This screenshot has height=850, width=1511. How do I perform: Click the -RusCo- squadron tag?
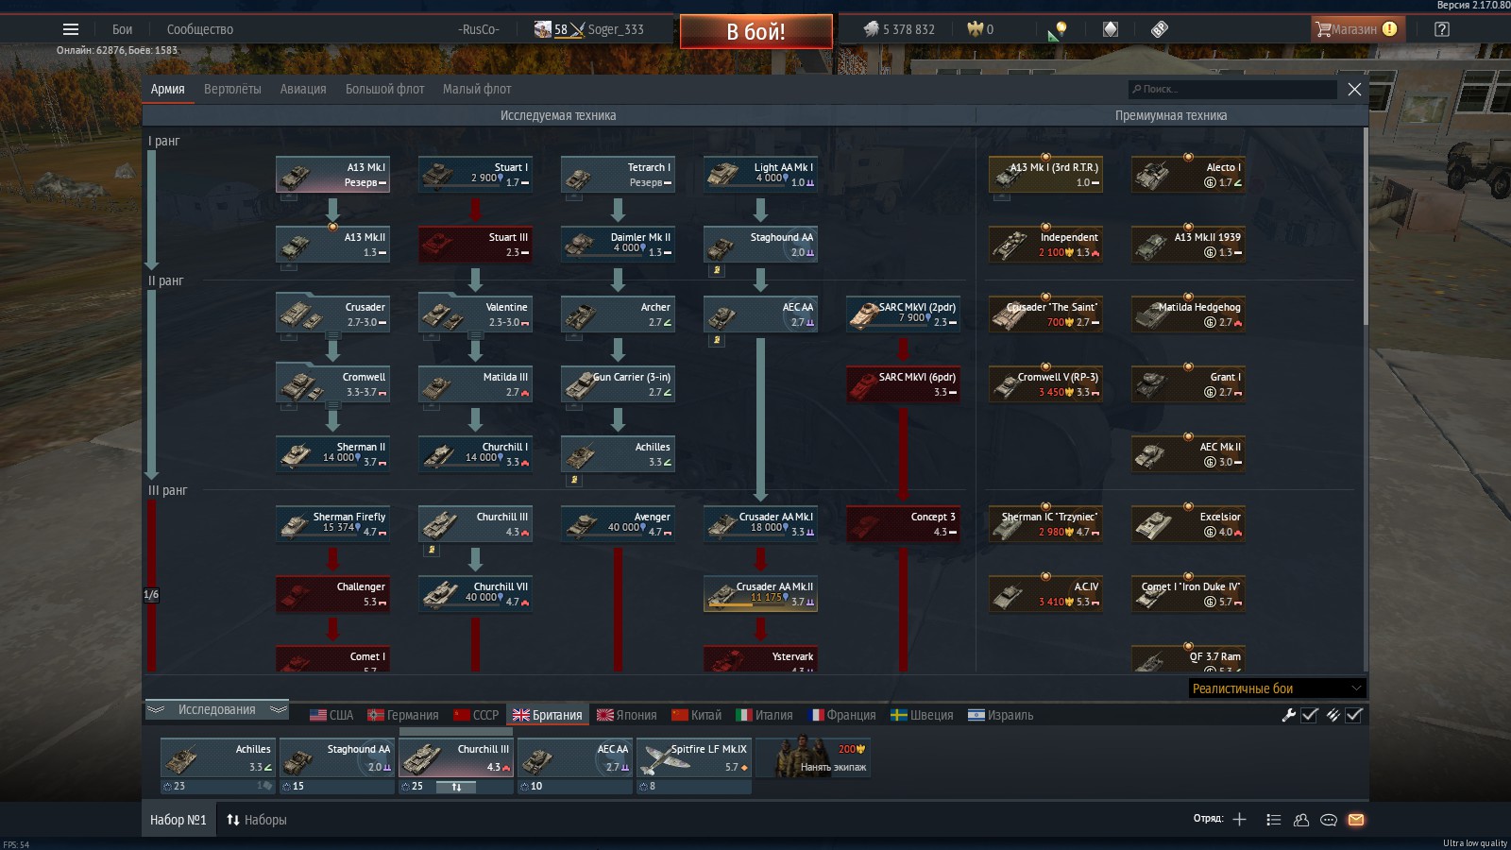pos(478,29)
